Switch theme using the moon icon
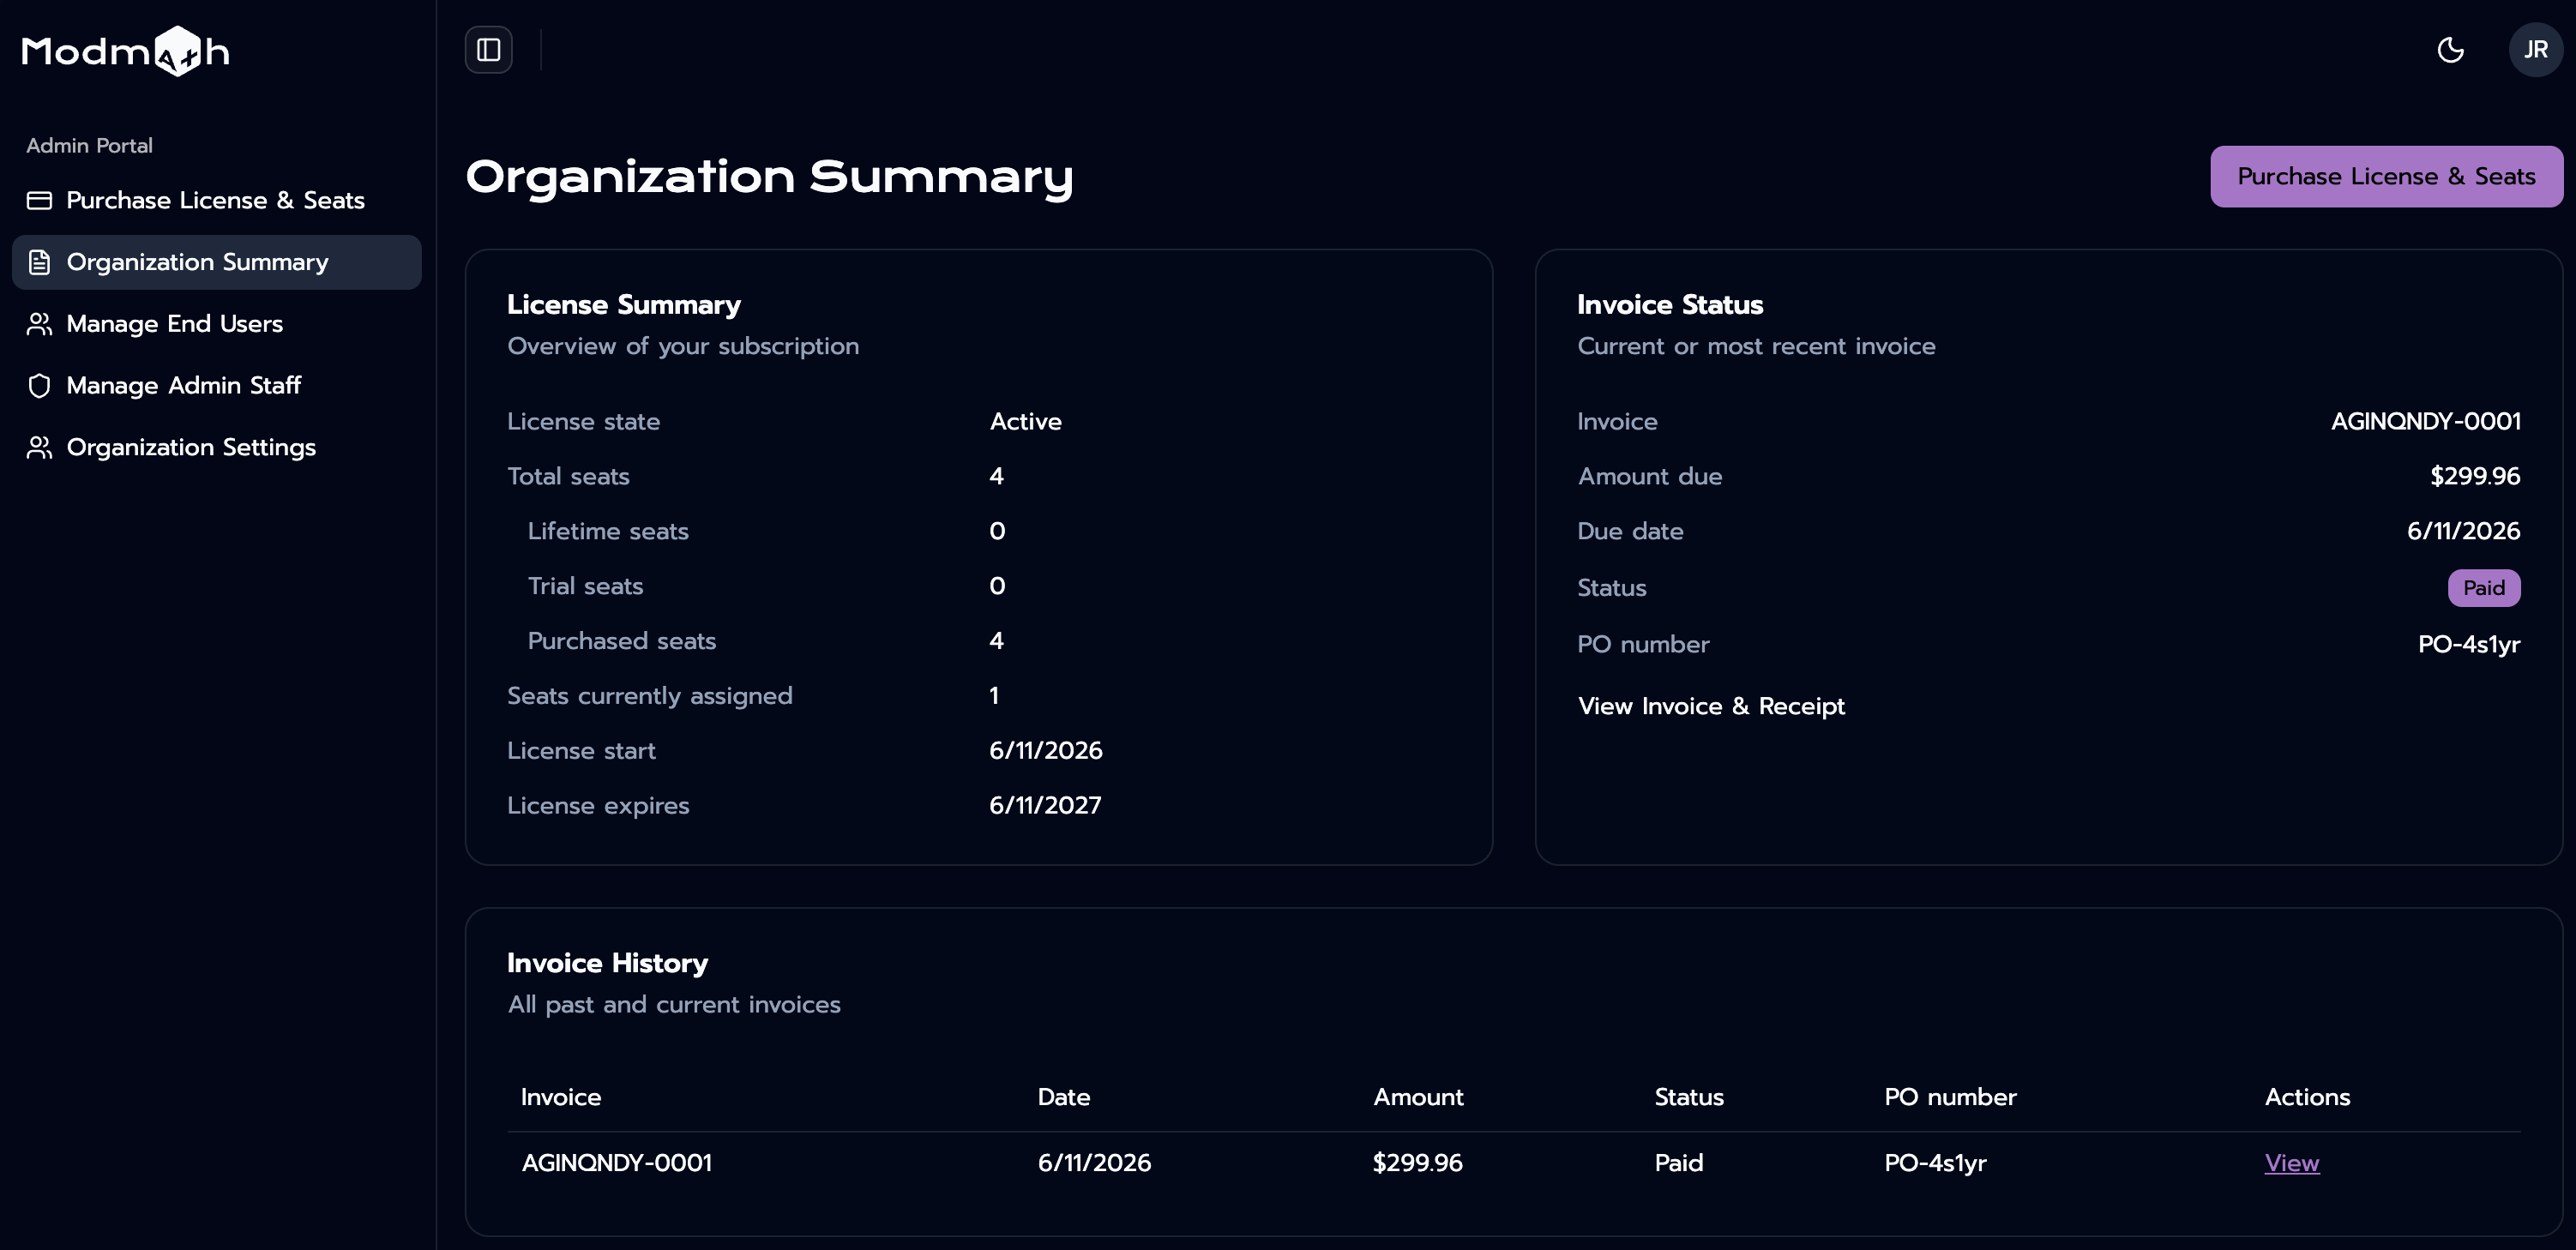This screenshot has width=2576, height=1250. click(2450, 50)
